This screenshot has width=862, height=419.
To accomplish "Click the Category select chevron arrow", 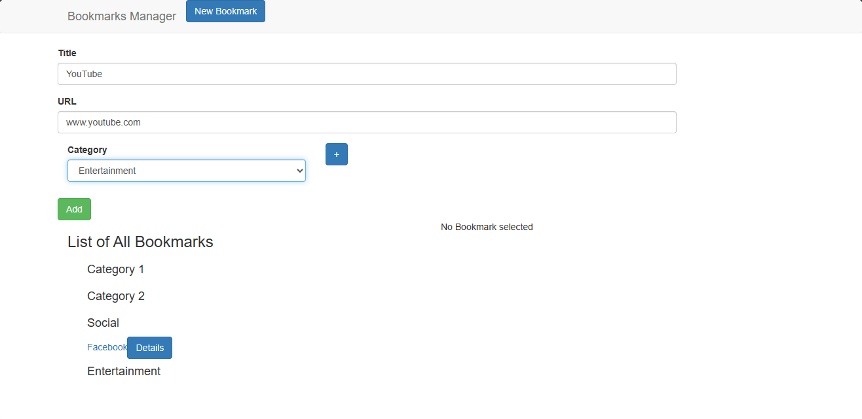I will pos(299,171).
